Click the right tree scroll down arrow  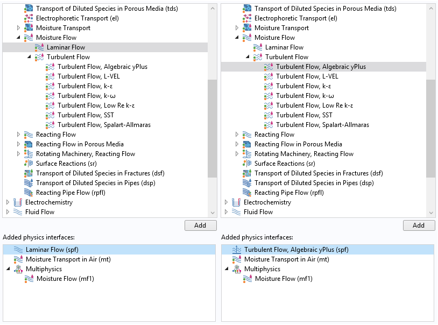(431, 213)
